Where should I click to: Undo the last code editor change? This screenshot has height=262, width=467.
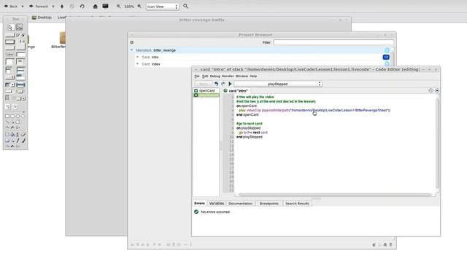216,84
